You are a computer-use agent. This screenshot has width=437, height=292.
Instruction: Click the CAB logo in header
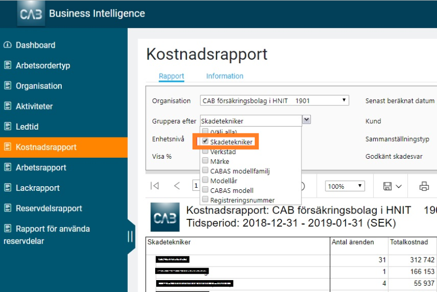point(31,13)
